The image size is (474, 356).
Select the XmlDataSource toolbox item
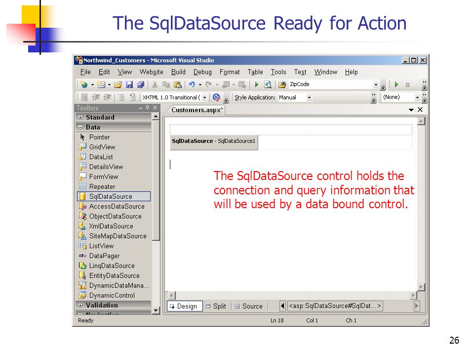coord(114,226)
